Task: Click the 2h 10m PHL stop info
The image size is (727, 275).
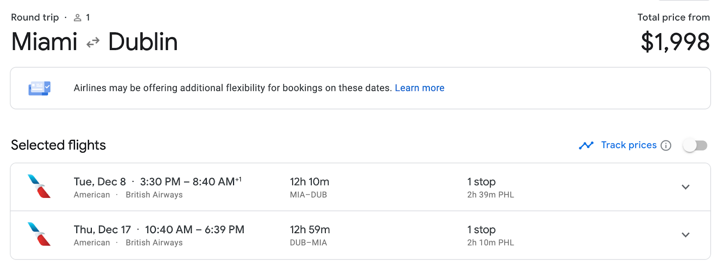Action: pyautogui.click(x=491, y=243)
